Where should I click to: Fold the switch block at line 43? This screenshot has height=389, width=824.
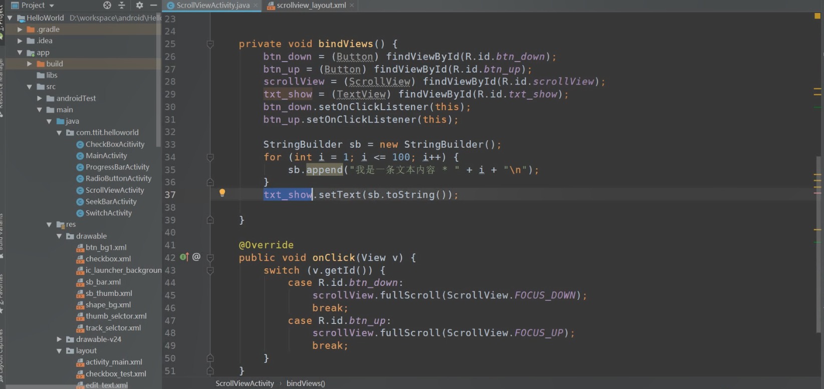tap(210, 270)
